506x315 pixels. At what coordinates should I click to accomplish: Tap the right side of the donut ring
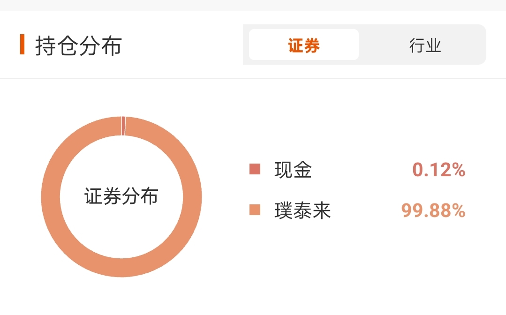[192, 197]
